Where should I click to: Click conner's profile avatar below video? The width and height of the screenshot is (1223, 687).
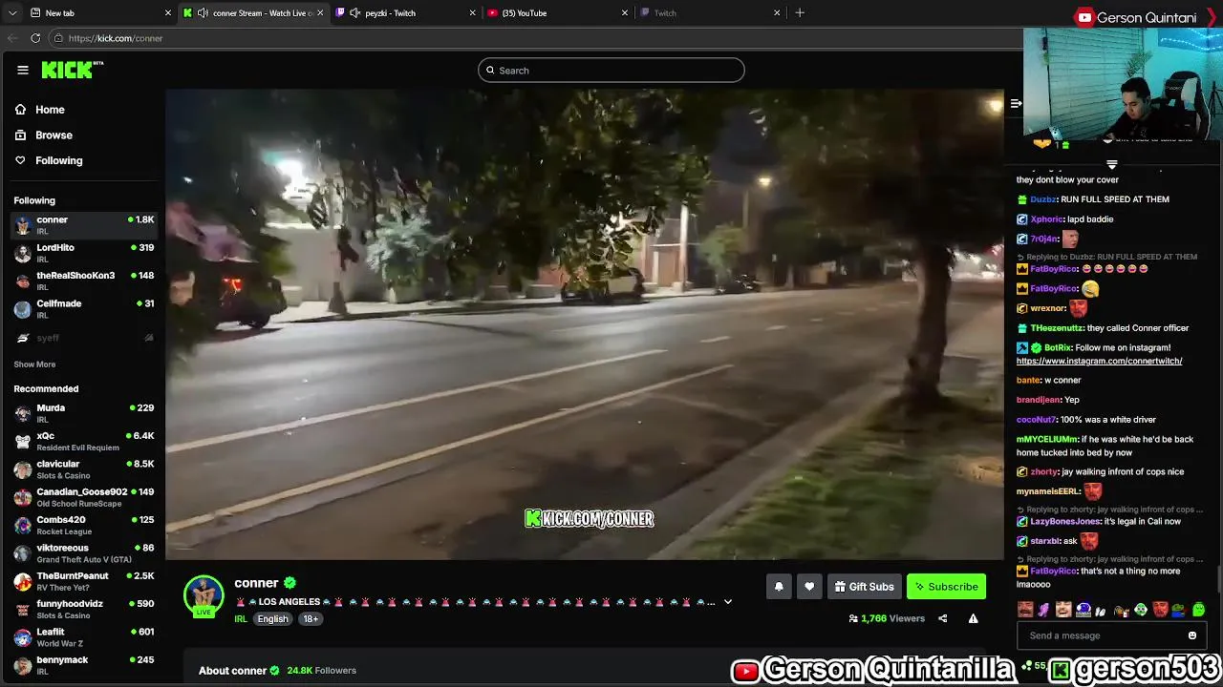point(204,595)
